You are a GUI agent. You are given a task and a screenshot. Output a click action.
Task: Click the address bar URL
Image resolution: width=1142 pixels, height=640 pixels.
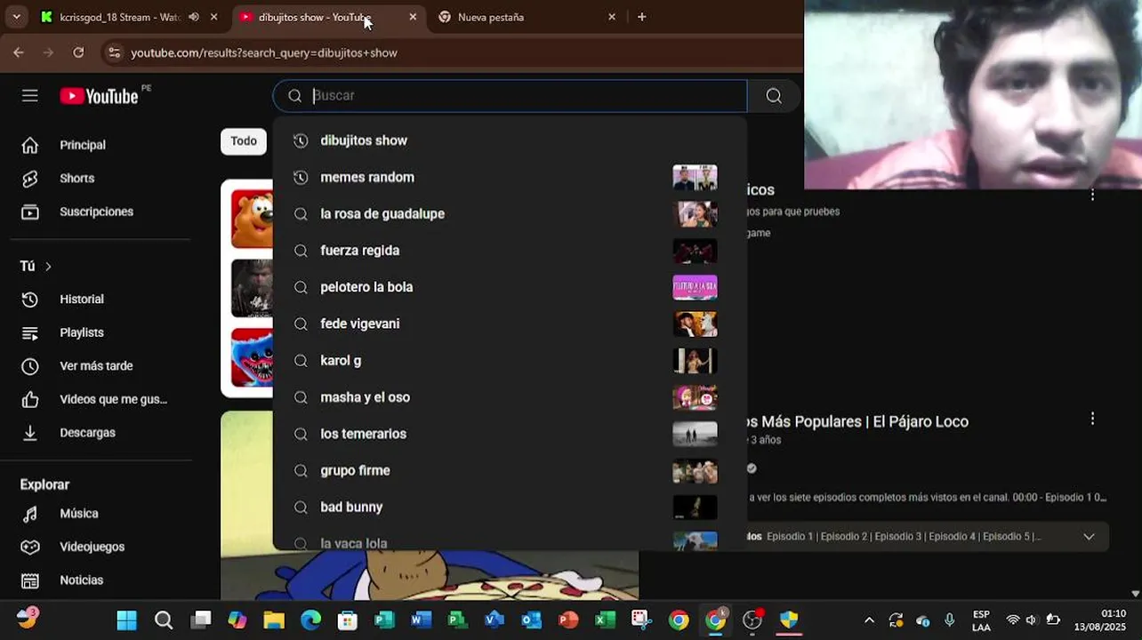tap(264, 52)
